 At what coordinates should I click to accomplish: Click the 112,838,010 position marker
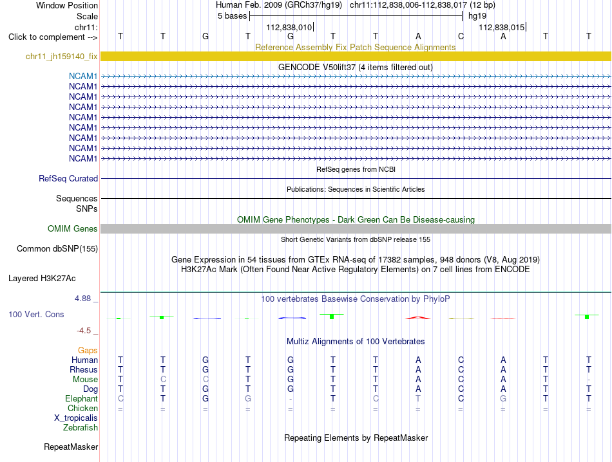289,27
